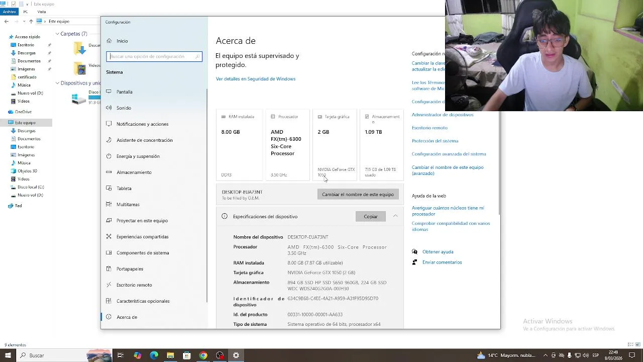Image resolution: width=643 pixels, height=362 pixels.
Task: Open Tableta settings icon
Action: tap(109, 188)
